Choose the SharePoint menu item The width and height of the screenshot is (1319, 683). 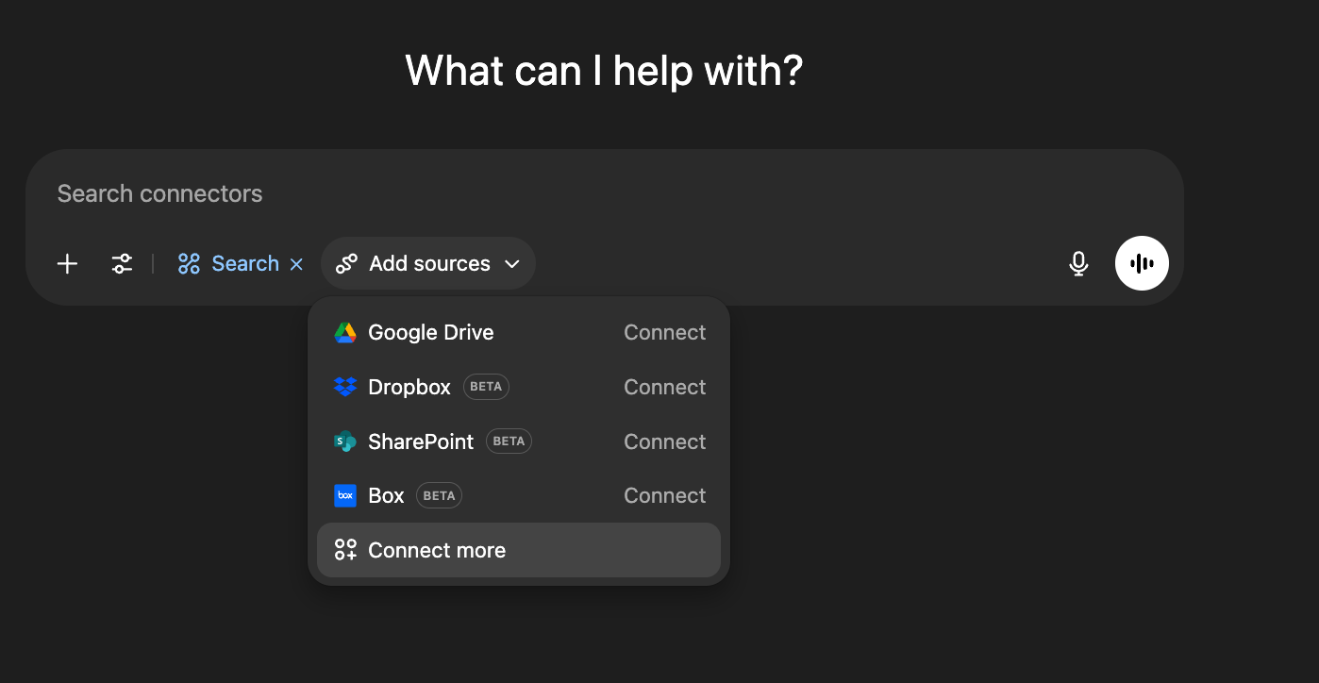(x=421, y=441)
